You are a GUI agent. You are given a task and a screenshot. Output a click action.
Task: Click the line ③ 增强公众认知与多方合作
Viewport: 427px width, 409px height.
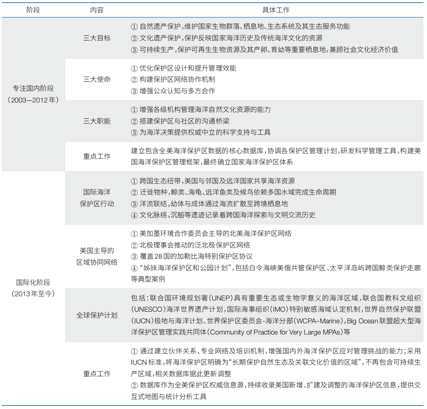[x=173, y=91]
